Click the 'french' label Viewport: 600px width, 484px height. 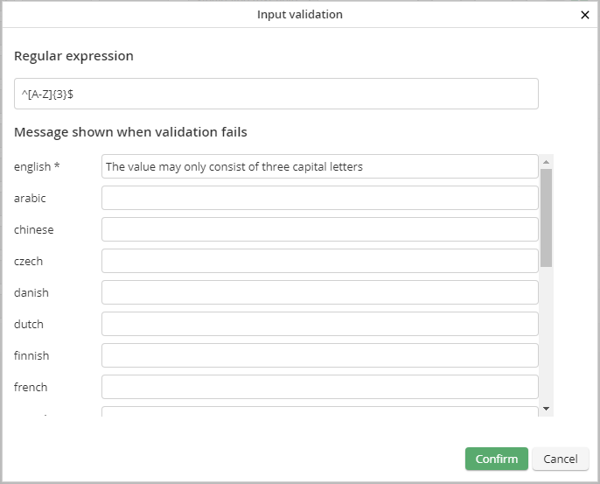pyautogui.click(x=31, y=387)
